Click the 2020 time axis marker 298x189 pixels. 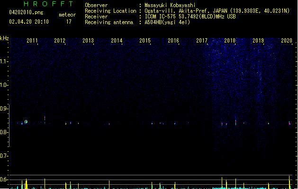(287, 40)
